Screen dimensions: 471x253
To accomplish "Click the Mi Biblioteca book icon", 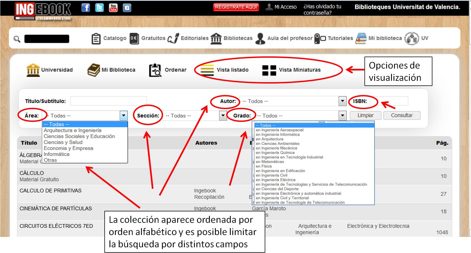I will pyautogui.click(x=94, y=70).
